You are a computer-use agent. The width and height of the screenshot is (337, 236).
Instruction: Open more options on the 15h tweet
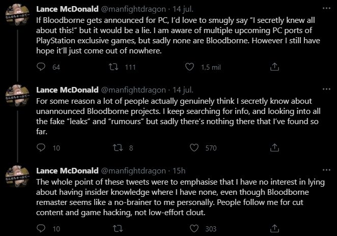[x=326, y=170]
